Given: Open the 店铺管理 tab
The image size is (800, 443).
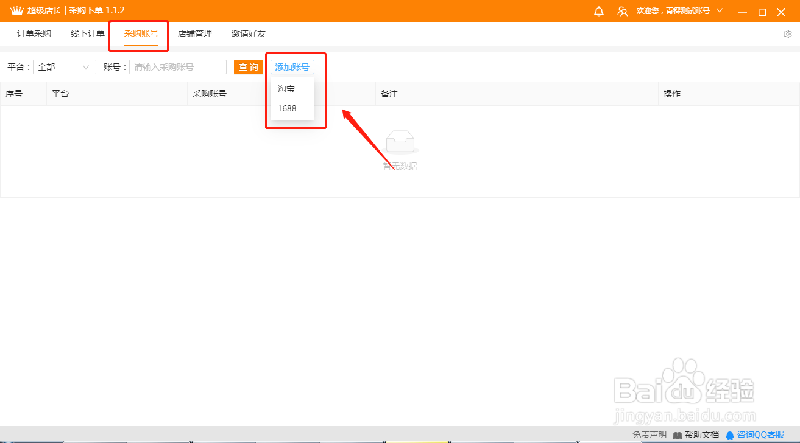Looking at the screenshot, I should [195, 34].
